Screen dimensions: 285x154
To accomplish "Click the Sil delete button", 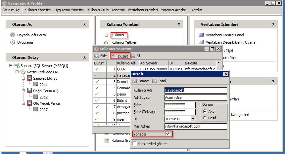I will point(136,56).
